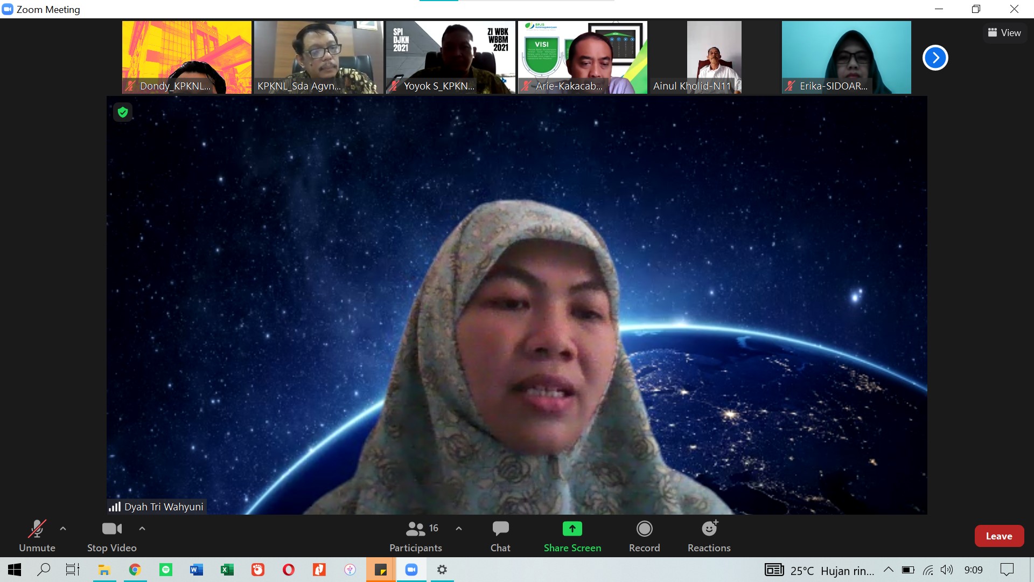Click green Share Screen icon
This screenshot has width=1034, height=582.
point(572,529)
